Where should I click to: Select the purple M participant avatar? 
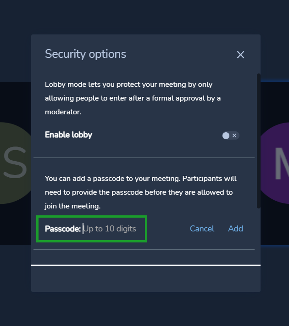(x=275, y=163)
